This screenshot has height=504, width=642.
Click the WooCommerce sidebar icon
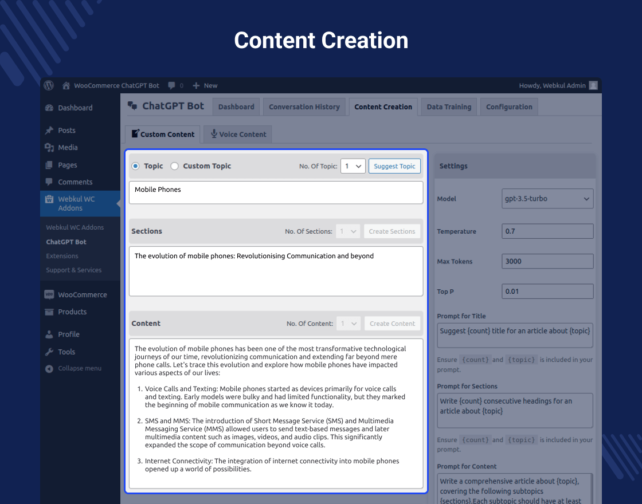(49, 294)
